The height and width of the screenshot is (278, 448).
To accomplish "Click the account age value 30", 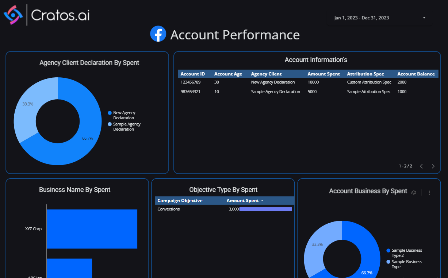I will (x=217, y=82).
